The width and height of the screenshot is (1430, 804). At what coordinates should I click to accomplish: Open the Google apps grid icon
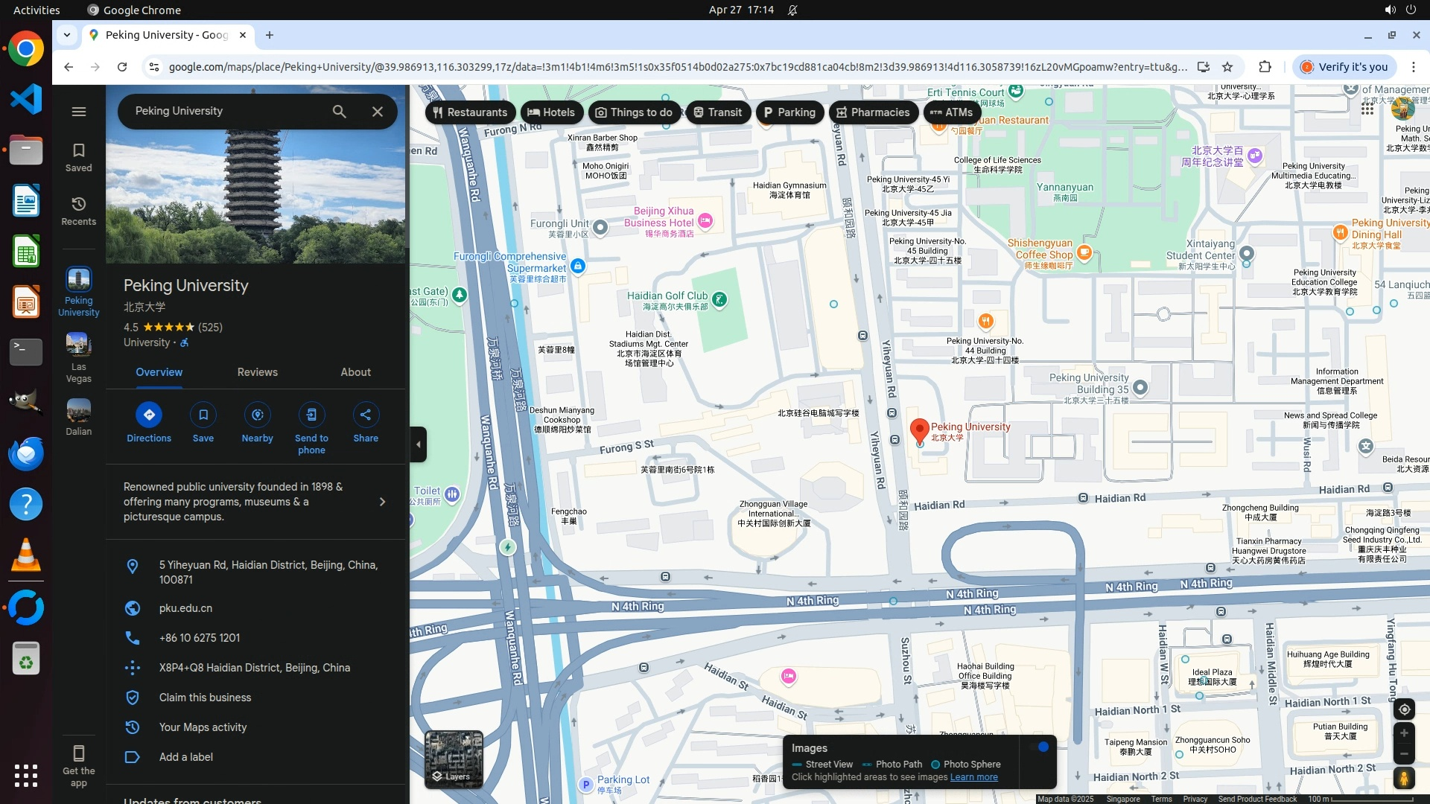pyautogui.click(x=1367, y=109)
